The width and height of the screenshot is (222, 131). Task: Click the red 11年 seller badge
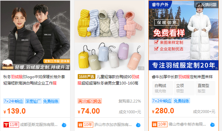point(11,125)
